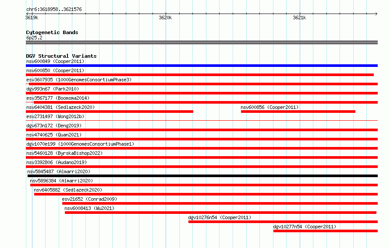This screenshot has height=248, width=390.
Task: Click the esv21652 (Conrad2009) label
Action: 89,199
